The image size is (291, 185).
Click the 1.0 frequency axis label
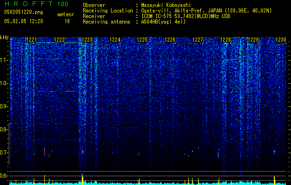(4, 83)
